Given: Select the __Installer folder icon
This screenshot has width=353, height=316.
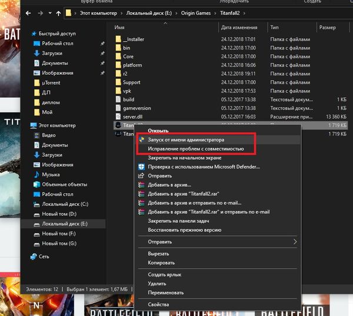Looking at the screenshot, I should (118, 39).
